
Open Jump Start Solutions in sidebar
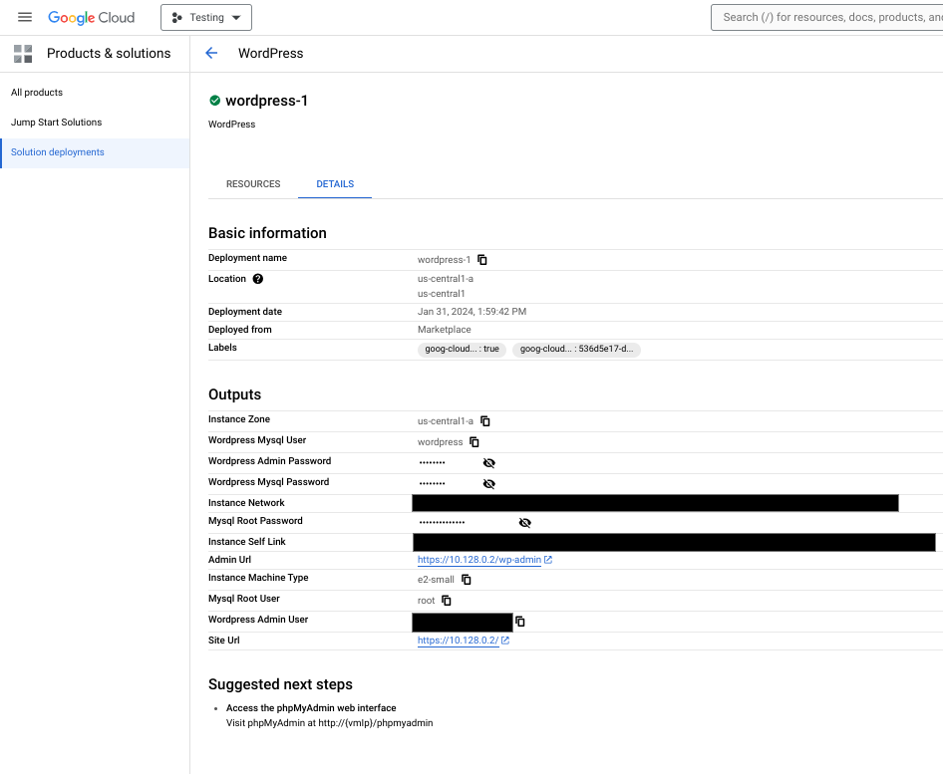point(57,123)
